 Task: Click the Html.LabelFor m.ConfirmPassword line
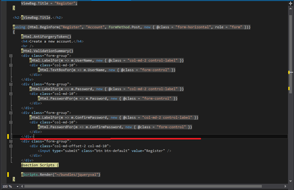coord(114,118)
